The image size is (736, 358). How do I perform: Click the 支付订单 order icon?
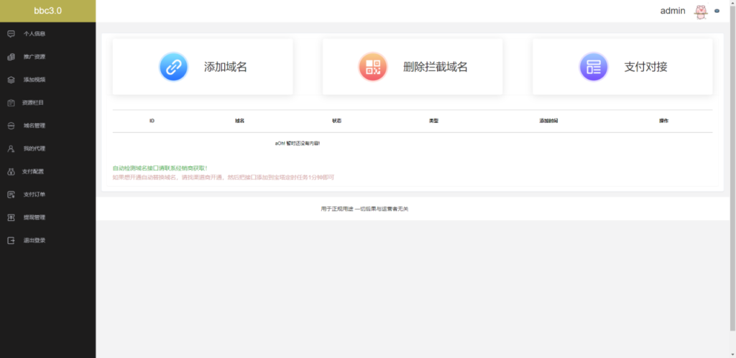point(11,194)
